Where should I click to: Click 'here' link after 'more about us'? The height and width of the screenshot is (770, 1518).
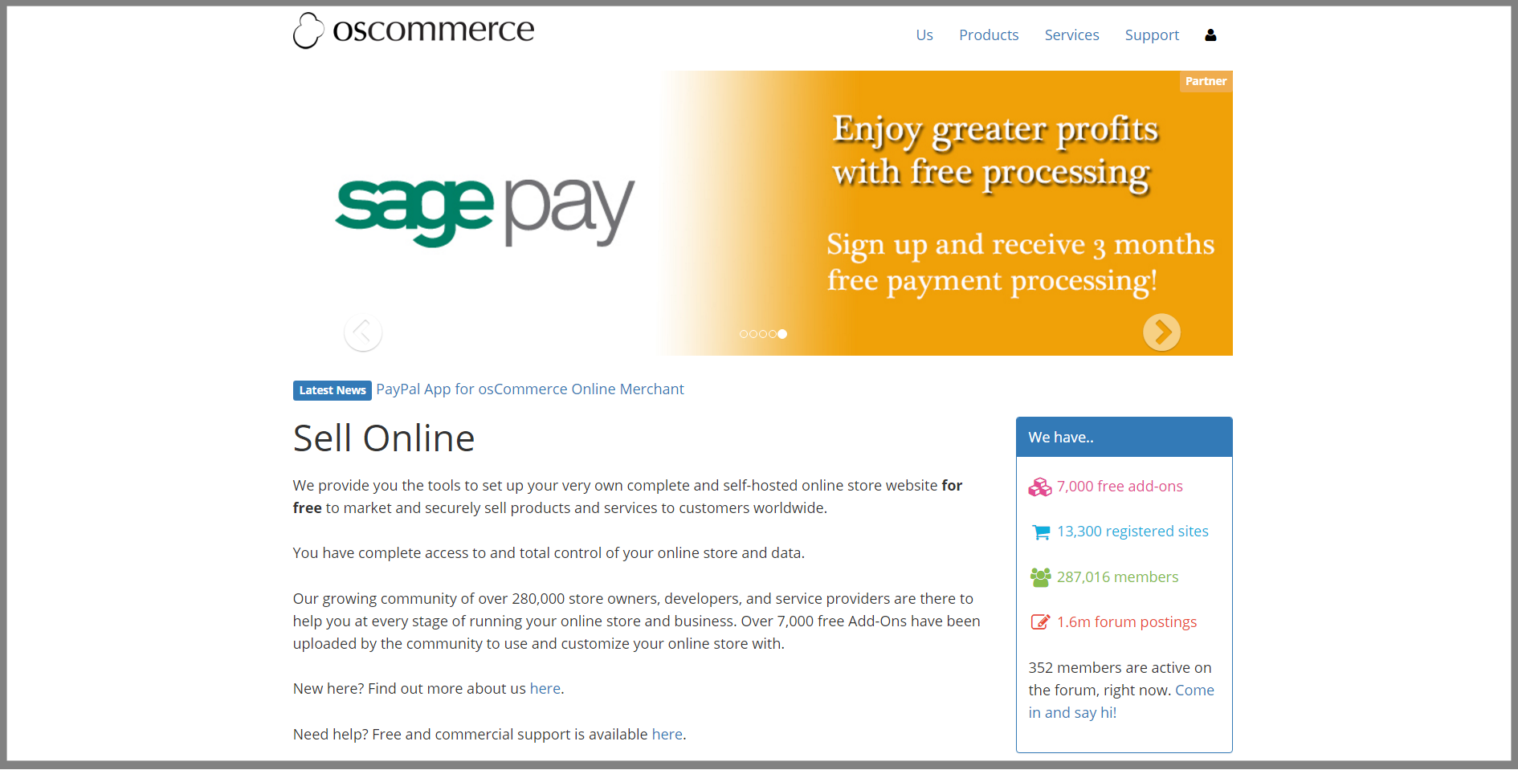click(545, 689)
